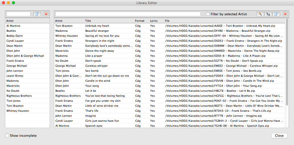
Task: Sort songs by the Title column header
Action: pyautogui.click(x=89, y=21)
